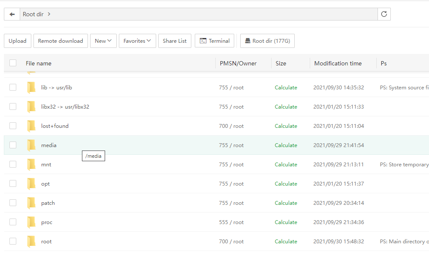Open the Terminal

pos(214,41)
